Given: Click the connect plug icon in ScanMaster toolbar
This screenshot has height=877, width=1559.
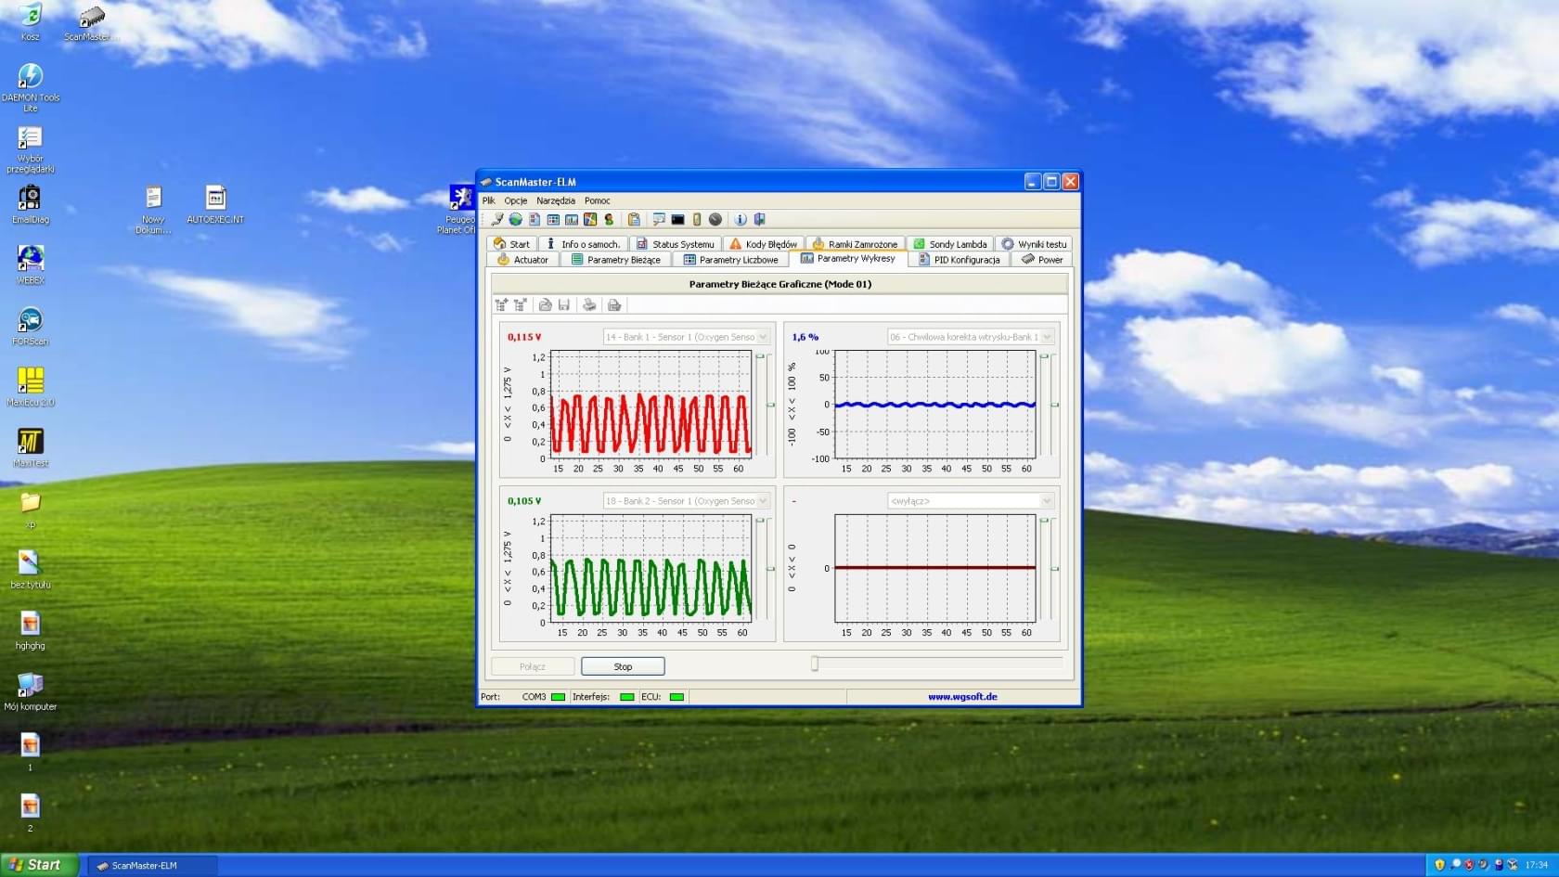Looking at the screenshot, I should (497, 220).
